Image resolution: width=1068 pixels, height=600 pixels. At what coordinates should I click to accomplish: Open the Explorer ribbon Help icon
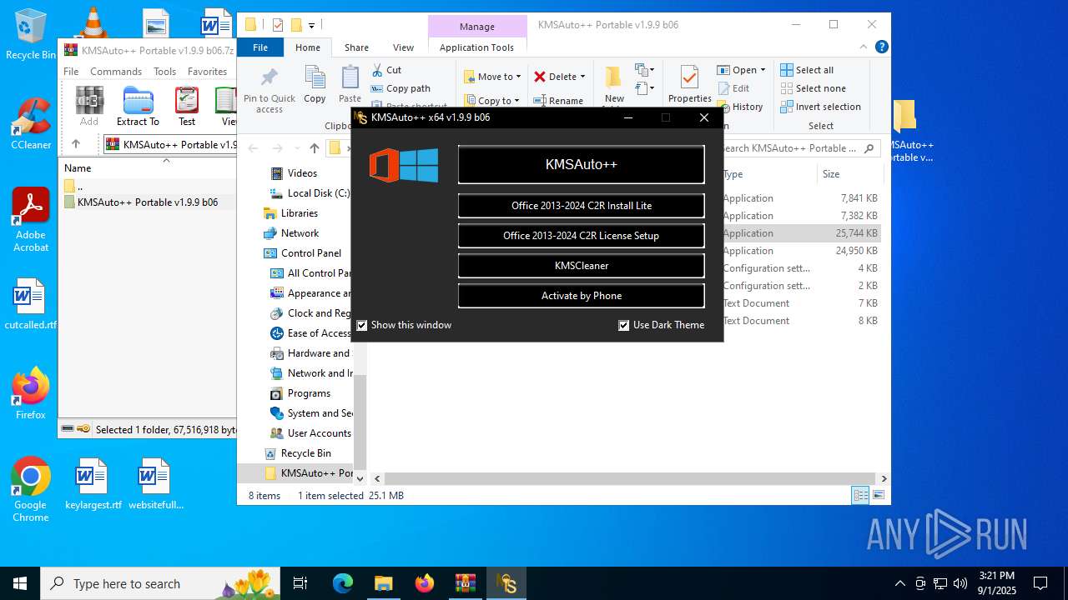[881, 47]
